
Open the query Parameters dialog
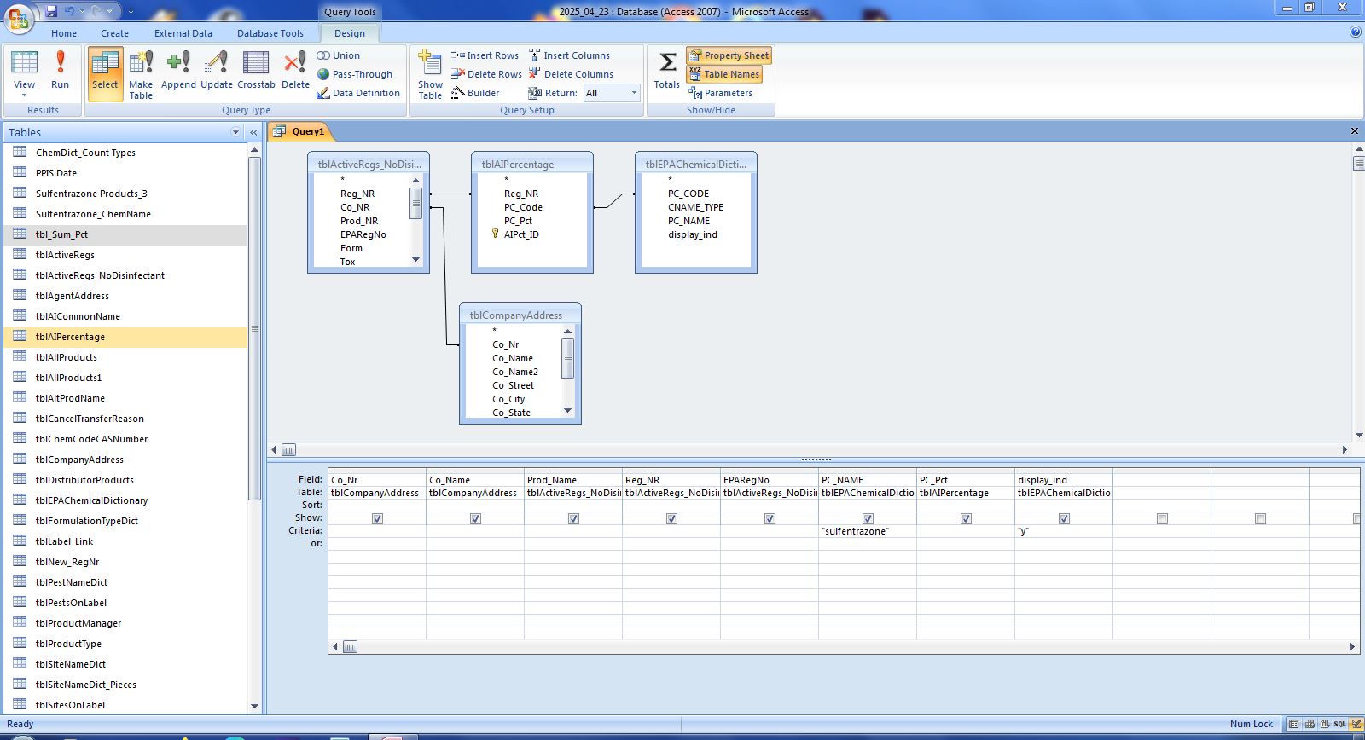click(x=721, y=93)
